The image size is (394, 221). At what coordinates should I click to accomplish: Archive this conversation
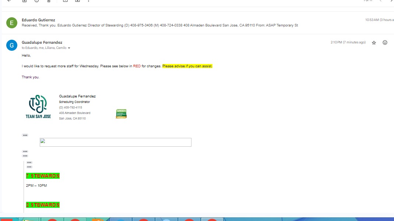(24, 1)
